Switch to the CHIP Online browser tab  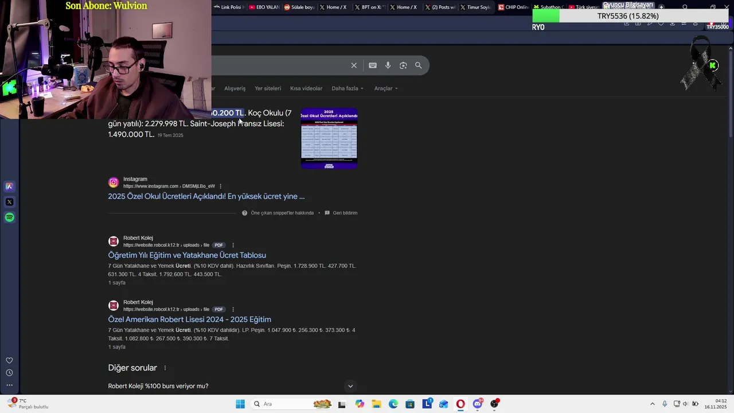pos(513,7)
